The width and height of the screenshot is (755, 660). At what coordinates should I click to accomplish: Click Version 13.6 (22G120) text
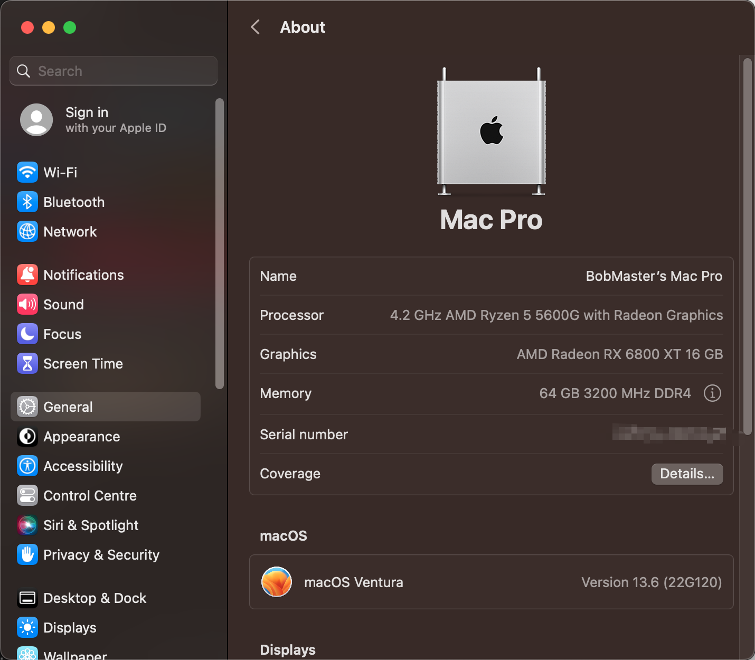pyautogui.click(x=652, y=582)
